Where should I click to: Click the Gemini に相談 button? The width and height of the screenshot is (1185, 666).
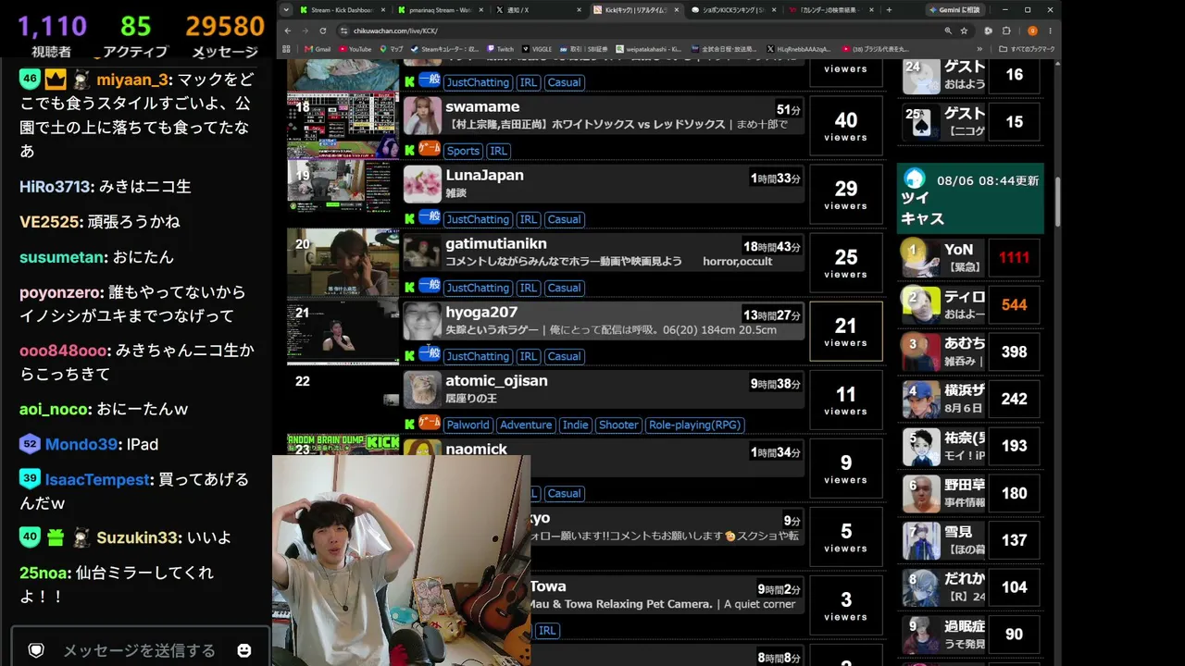click(954, 10)
